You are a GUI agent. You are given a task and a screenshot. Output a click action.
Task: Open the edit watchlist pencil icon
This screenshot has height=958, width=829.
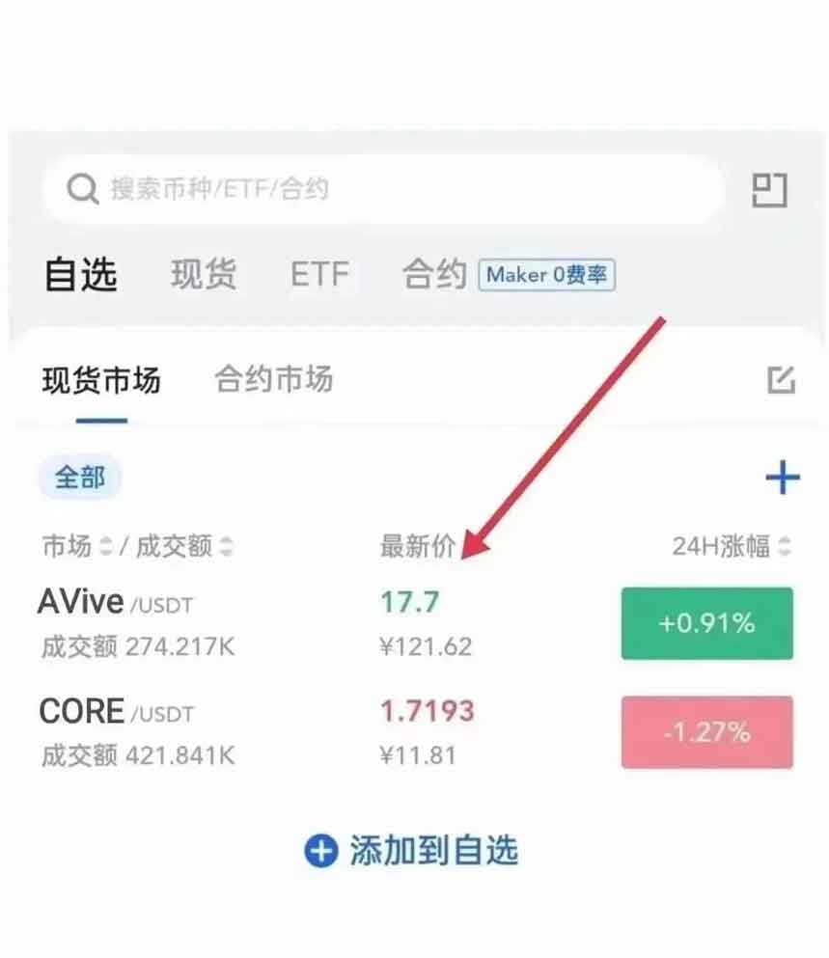782,380
